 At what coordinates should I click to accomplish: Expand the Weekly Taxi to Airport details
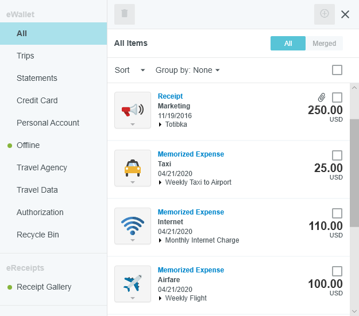(161, 182)
